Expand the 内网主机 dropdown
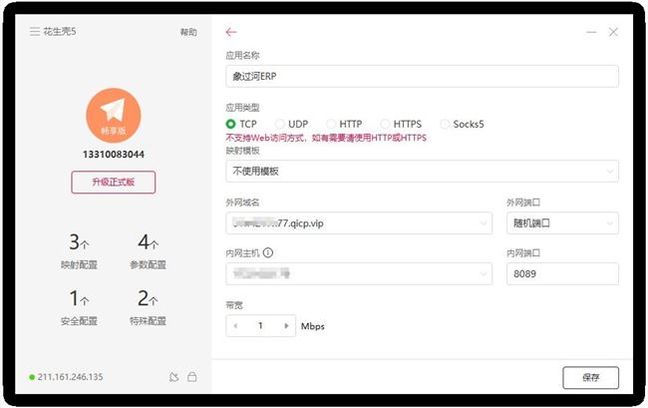 (x=359, y=273)
